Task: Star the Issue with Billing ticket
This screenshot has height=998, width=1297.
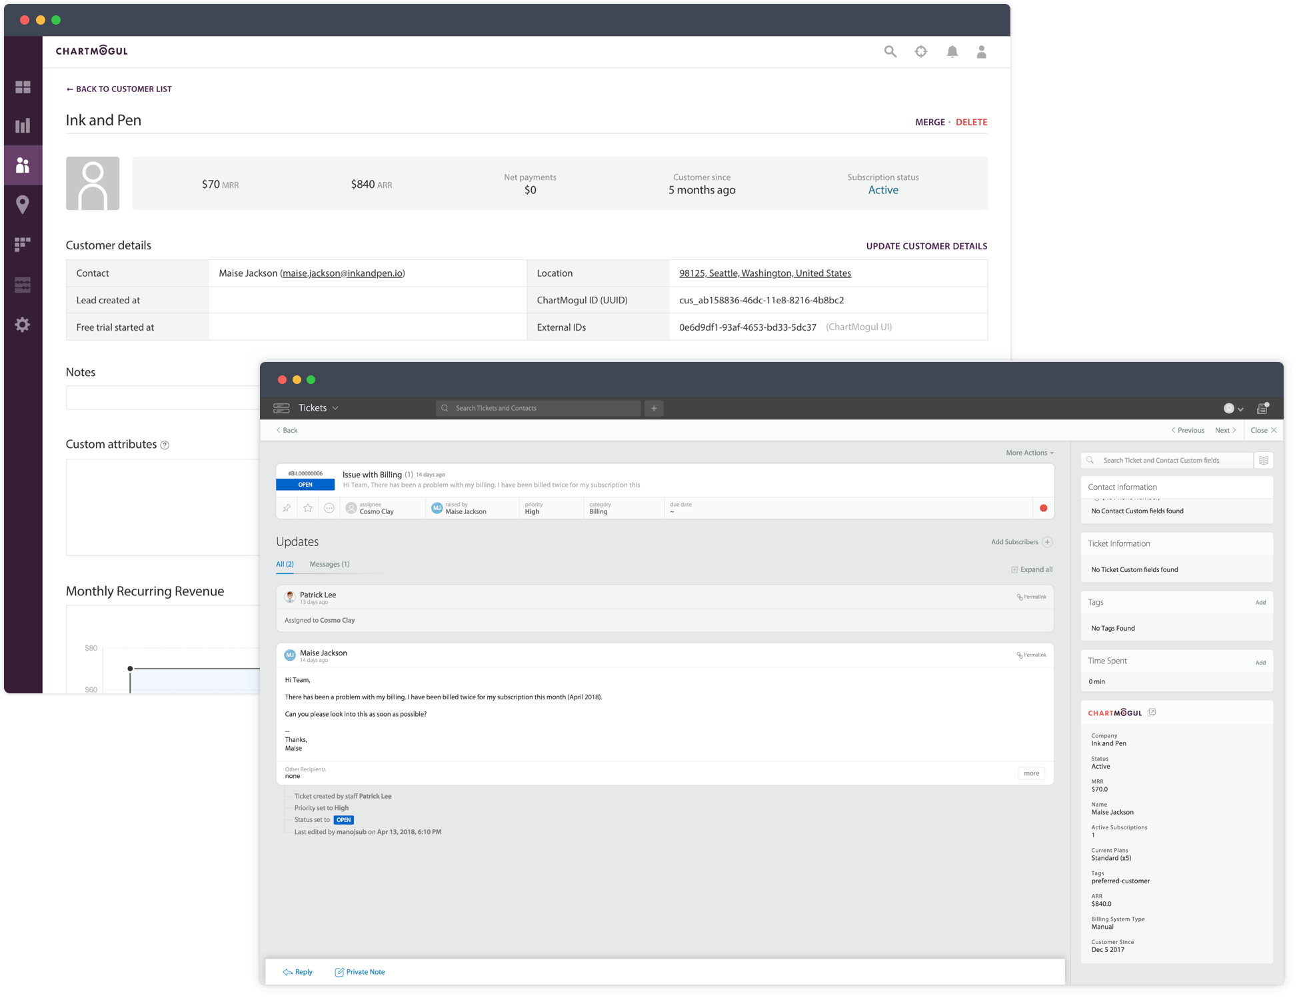Action: (308, 508)
